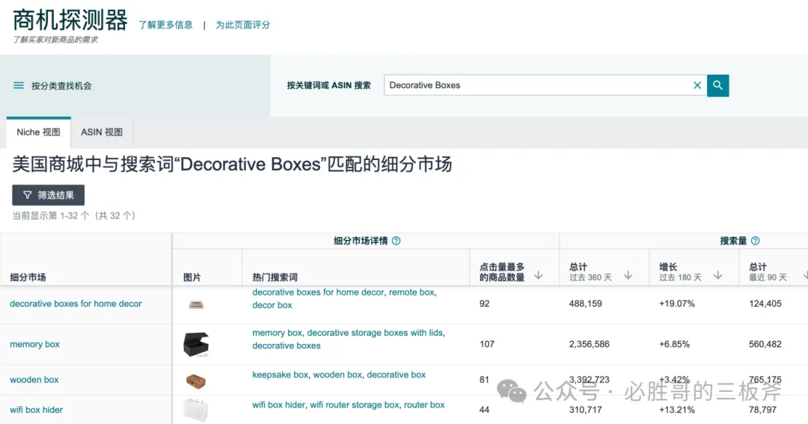Open the 为此页面评分 link
This screenshot has height=424, width=808.
[x=242, y=25]
